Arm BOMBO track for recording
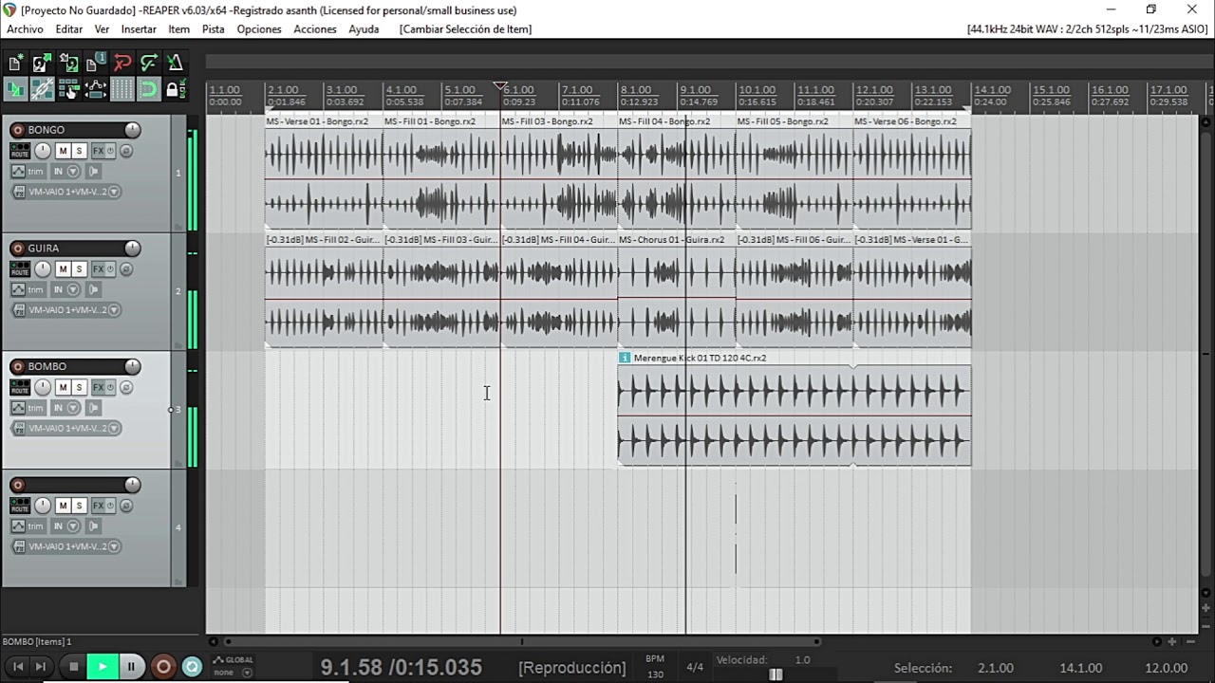This screenshot has height=683, width=1215. [17, 366]
